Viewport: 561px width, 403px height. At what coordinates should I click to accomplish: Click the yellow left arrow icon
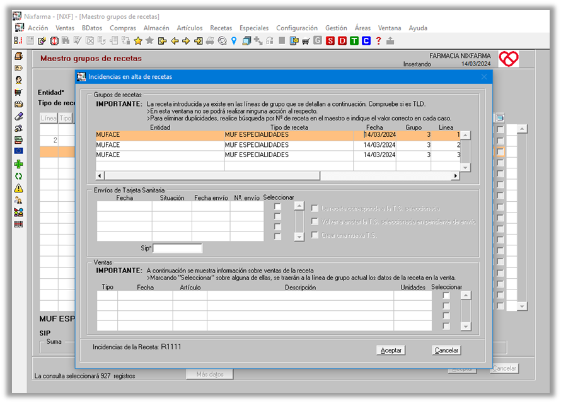coord(175,41)
